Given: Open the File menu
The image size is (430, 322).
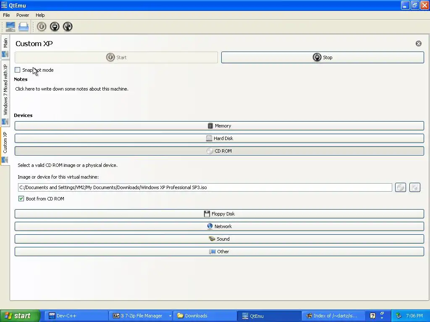Looking at the screenshot, I should click(x=6, y=15).
